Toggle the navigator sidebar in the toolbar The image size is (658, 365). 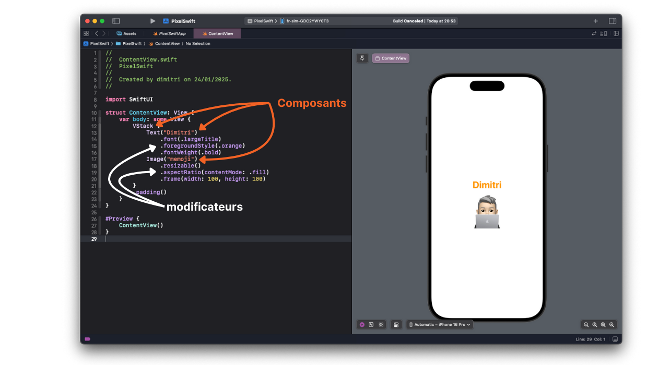click(116, 21)
